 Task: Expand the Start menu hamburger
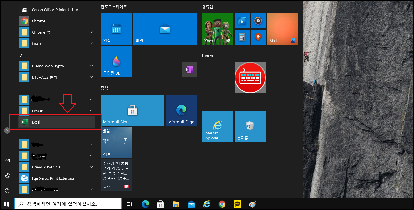pyautogui.click(x=7, y=7)
